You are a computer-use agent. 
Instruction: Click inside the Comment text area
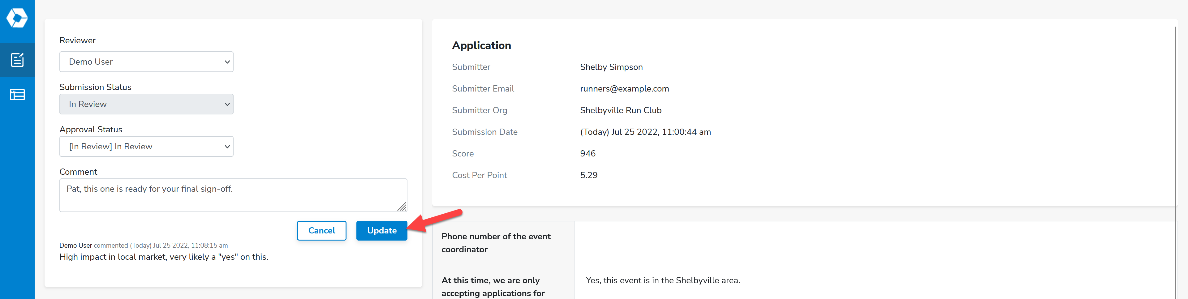pos(233,195)
